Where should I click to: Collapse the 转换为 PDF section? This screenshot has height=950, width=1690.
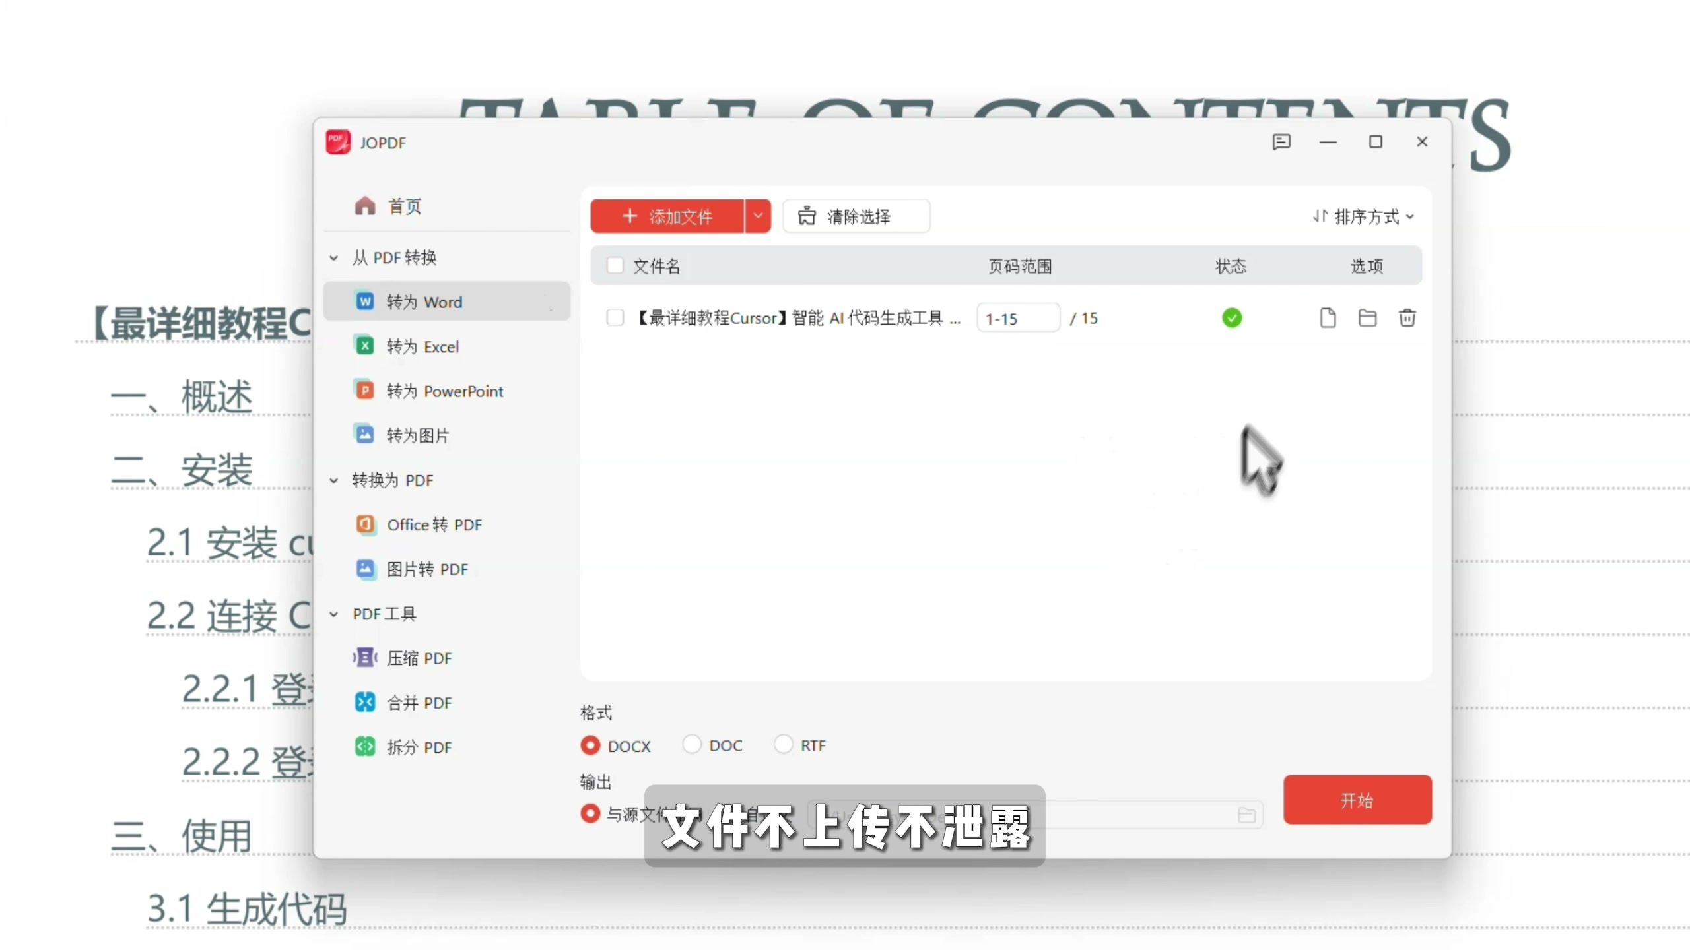(x=334, y=480)
